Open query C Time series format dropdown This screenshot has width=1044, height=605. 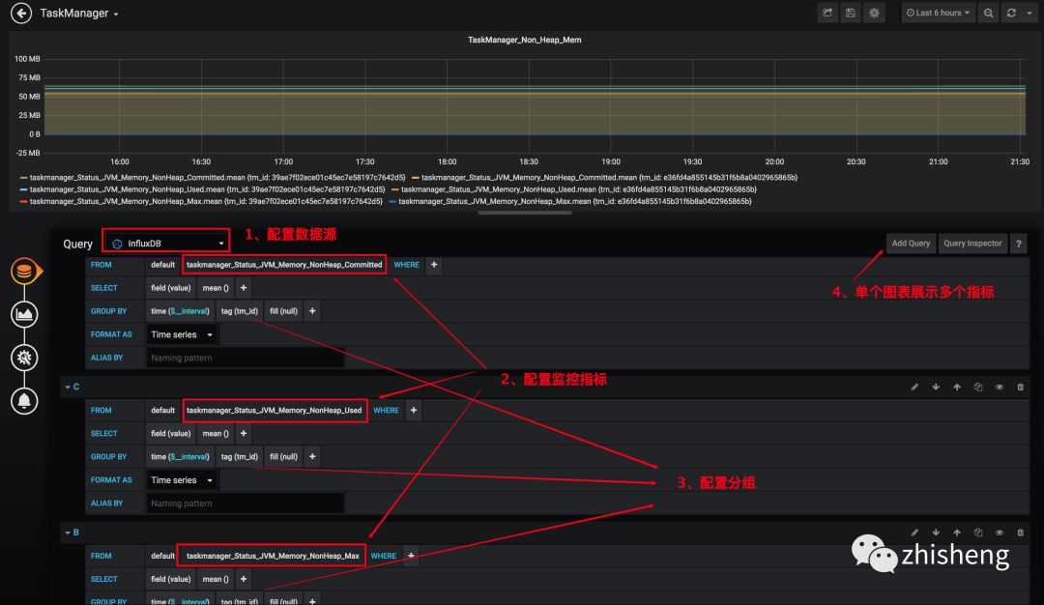click(182, 480)
